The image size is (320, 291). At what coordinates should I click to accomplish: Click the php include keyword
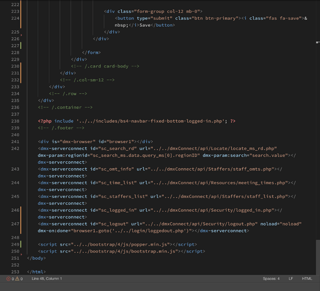(x=64, y=121)
